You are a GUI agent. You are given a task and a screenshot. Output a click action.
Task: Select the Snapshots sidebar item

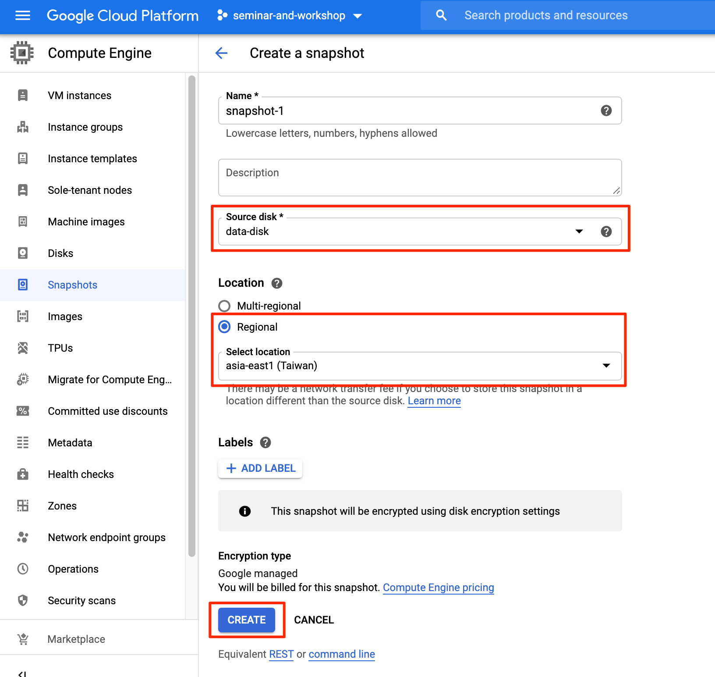point(72,285)
